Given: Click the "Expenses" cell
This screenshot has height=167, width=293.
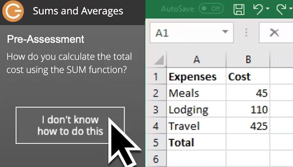Looking at the screenshot, I should pos(196,76).
